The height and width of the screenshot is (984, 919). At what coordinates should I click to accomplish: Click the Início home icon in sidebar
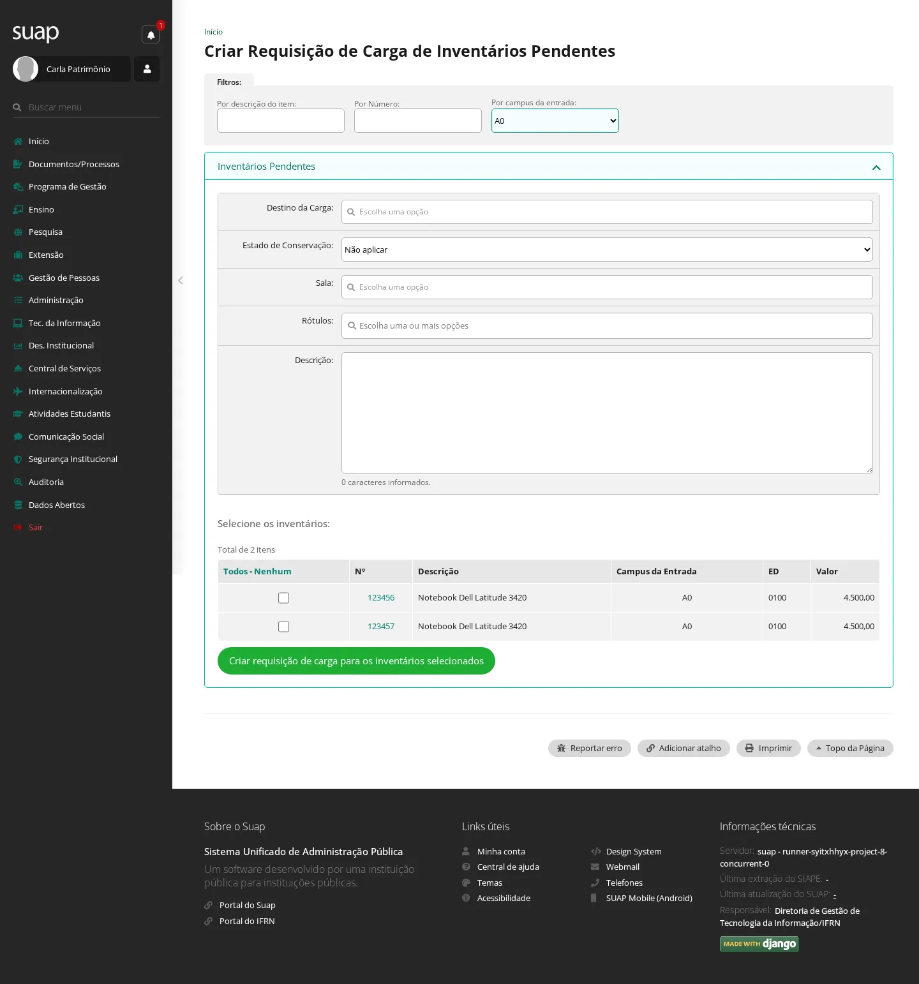[x=18, y=142]
